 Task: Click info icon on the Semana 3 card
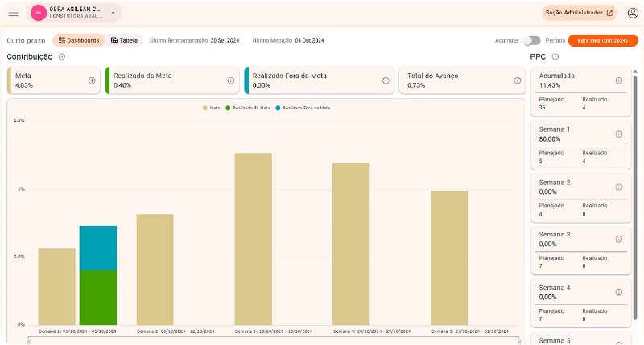(x=618, y=239)
